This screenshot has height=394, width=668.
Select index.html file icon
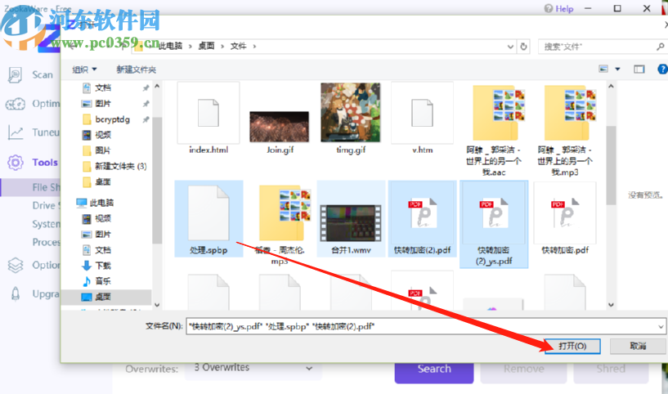pos(208,114)
